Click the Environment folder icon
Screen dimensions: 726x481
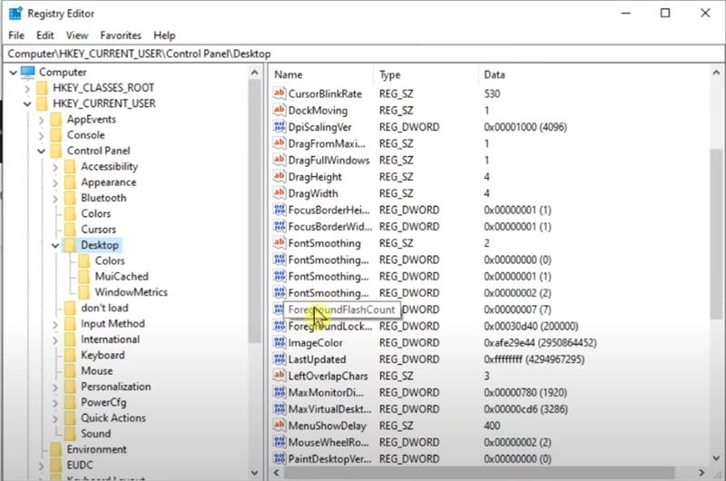56,449
